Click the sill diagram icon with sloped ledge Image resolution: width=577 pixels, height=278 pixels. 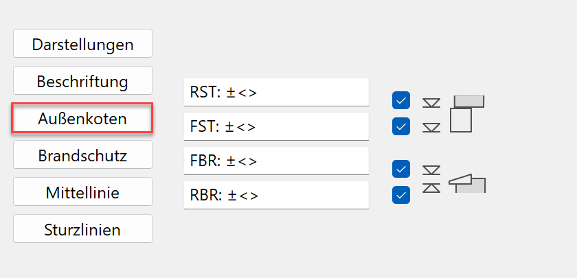tap(467, 183)
